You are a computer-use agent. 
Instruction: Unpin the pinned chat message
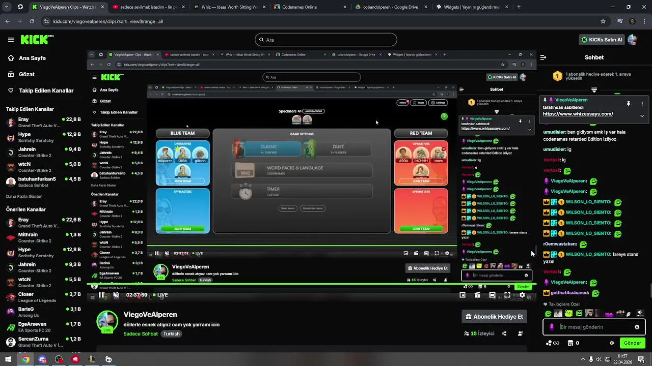pyautogui.click(x=629, y=104)
